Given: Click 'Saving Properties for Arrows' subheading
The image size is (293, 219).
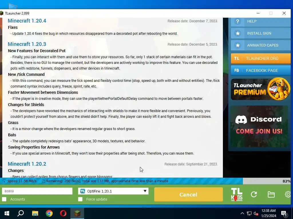Looking at the screenshot, I should coord(34,147).
